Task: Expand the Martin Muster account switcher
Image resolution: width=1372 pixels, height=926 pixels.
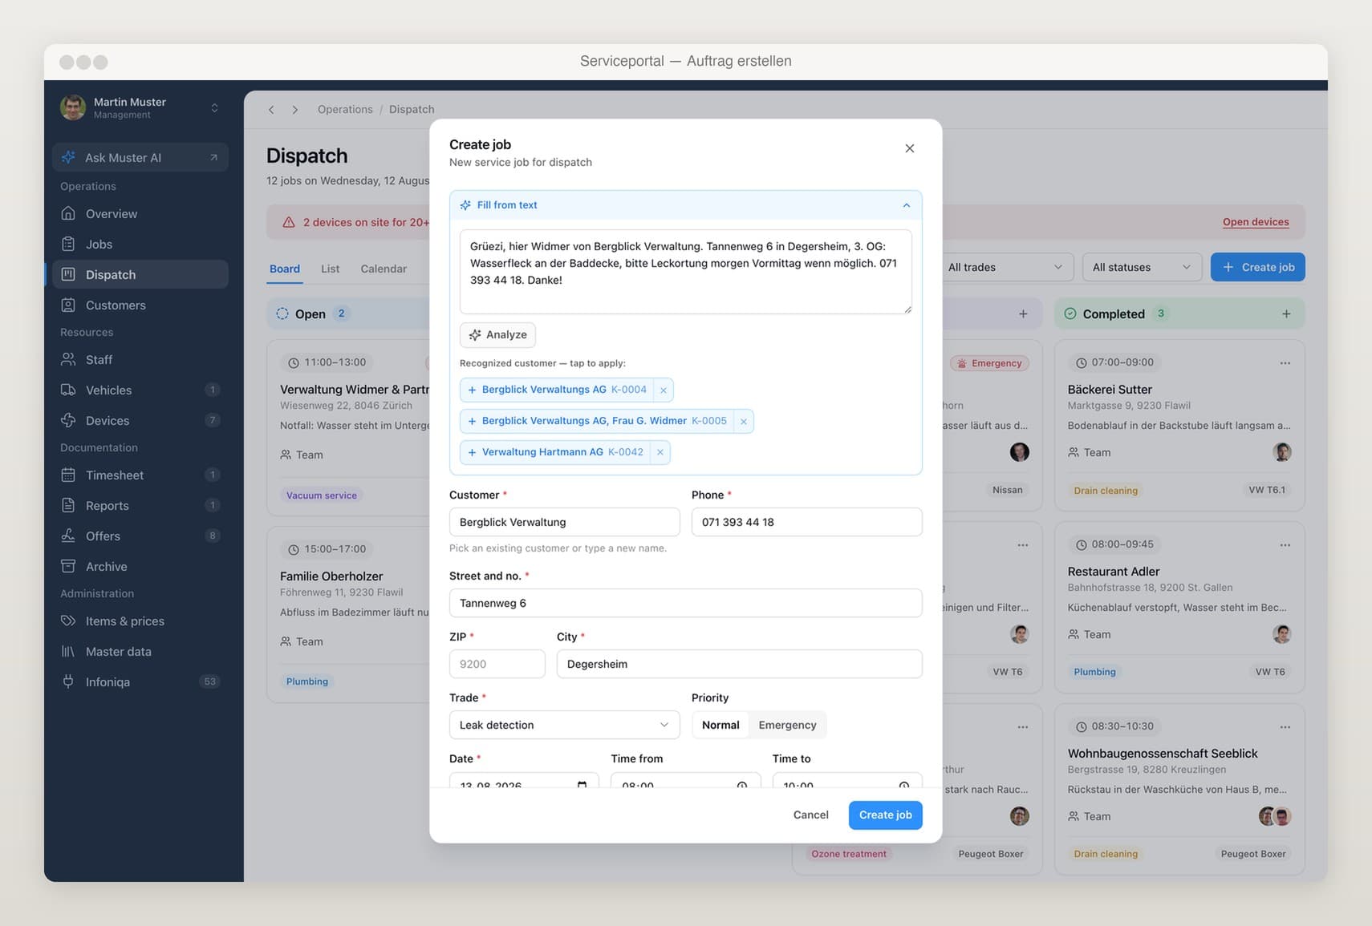Action: pos(214,107)
